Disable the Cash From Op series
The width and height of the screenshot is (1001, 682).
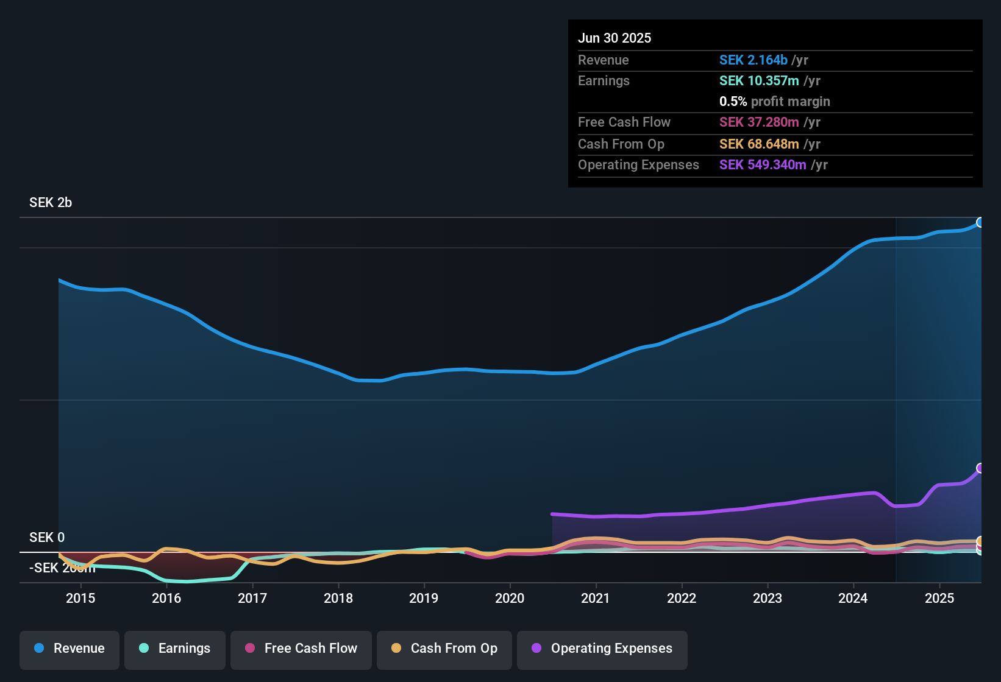[444, 649]
